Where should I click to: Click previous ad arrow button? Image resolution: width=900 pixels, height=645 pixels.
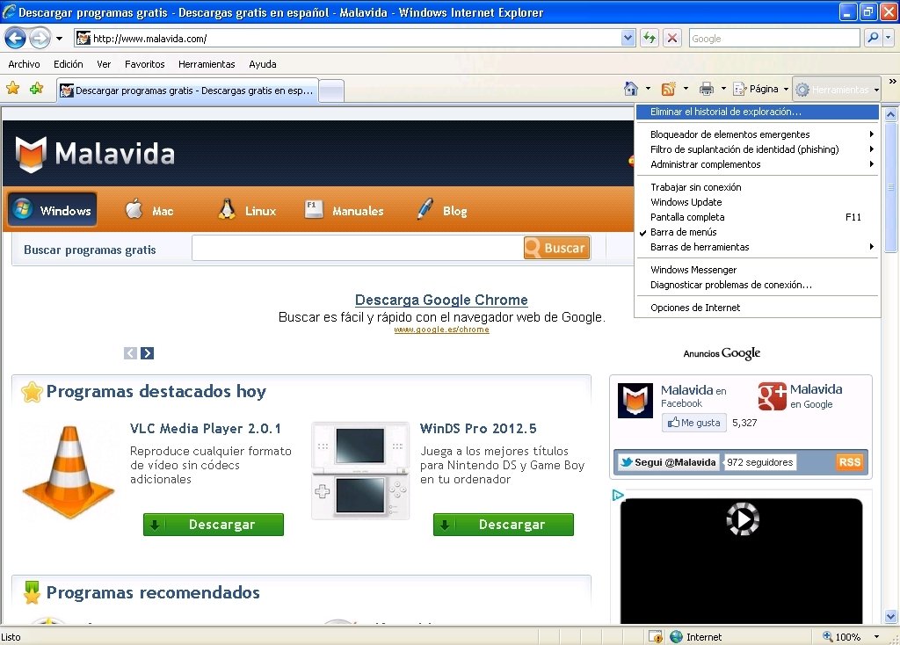130,353
